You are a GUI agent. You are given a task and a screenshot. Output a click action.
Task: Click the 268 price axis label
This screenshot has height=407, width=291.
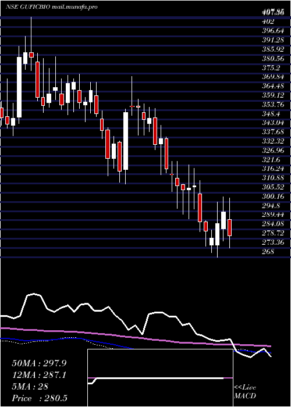(268, 251)
